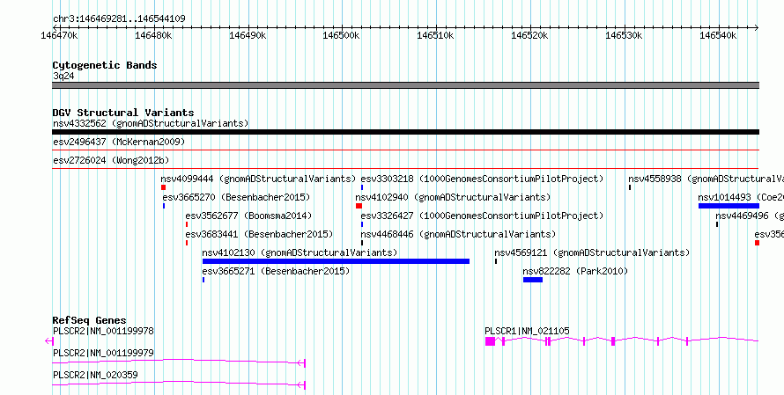Click the PLSCR2 NM_020359 arrow end
Viewport: 784px width, 395px height.
(301, 385)
